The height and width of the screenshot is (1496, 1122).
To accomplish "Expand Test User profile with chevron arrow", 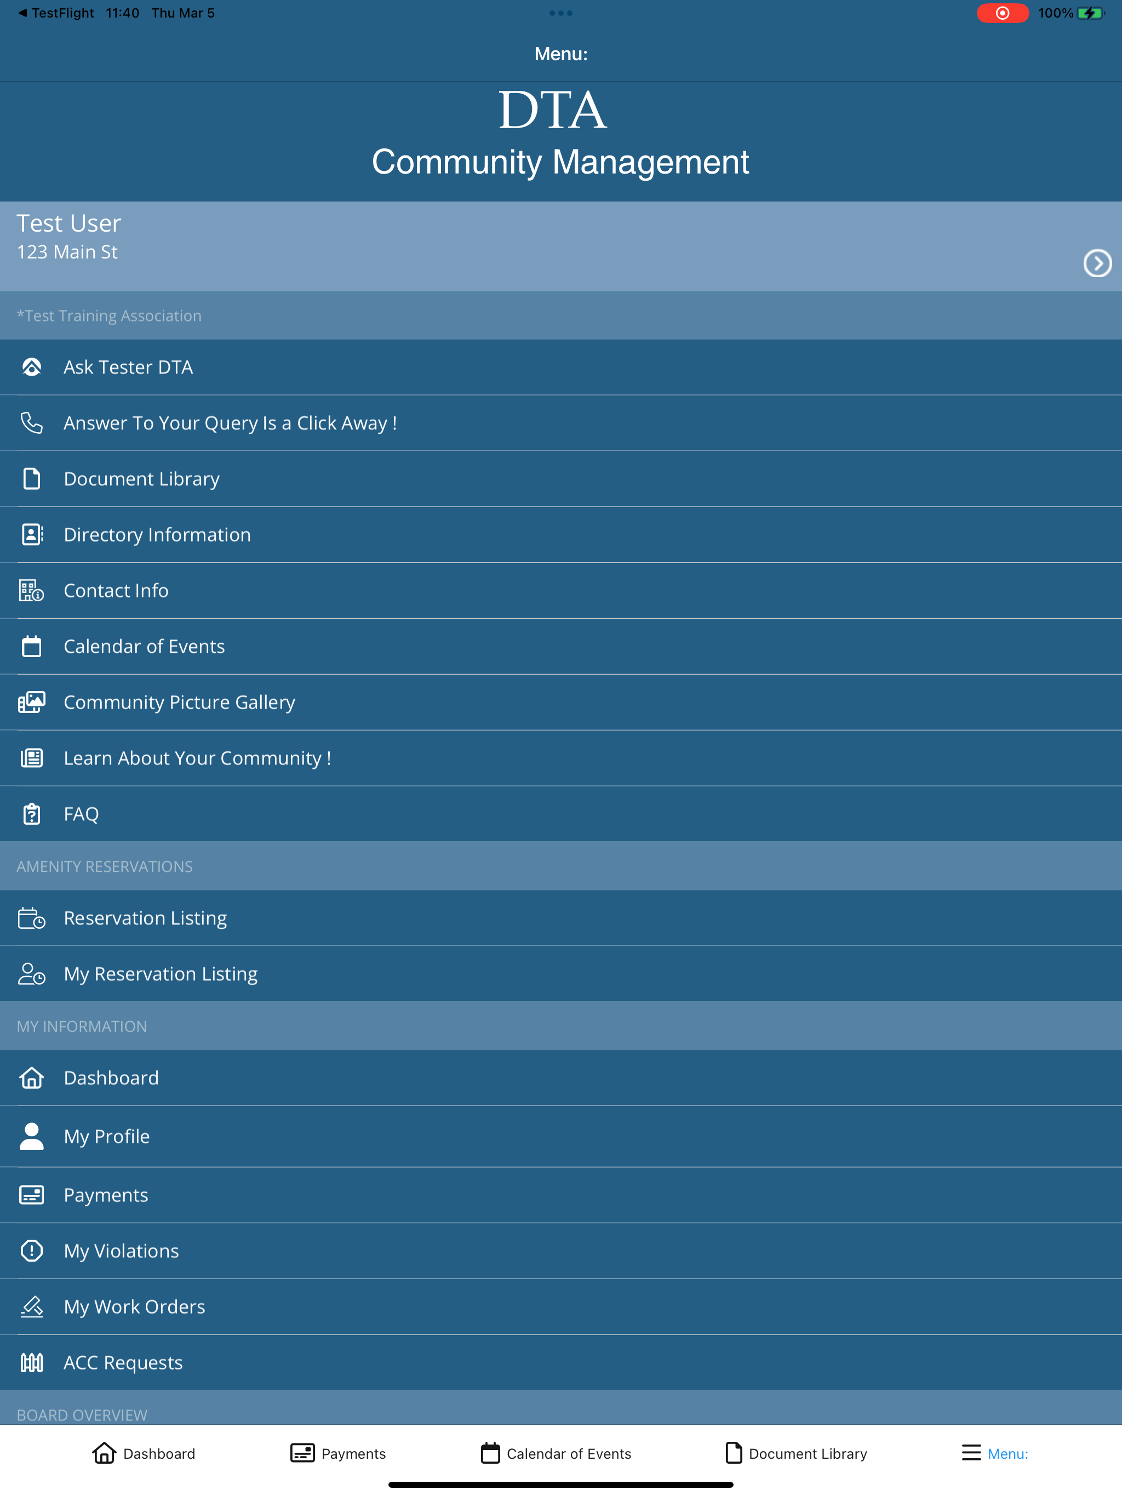I will coord(1097,263).
